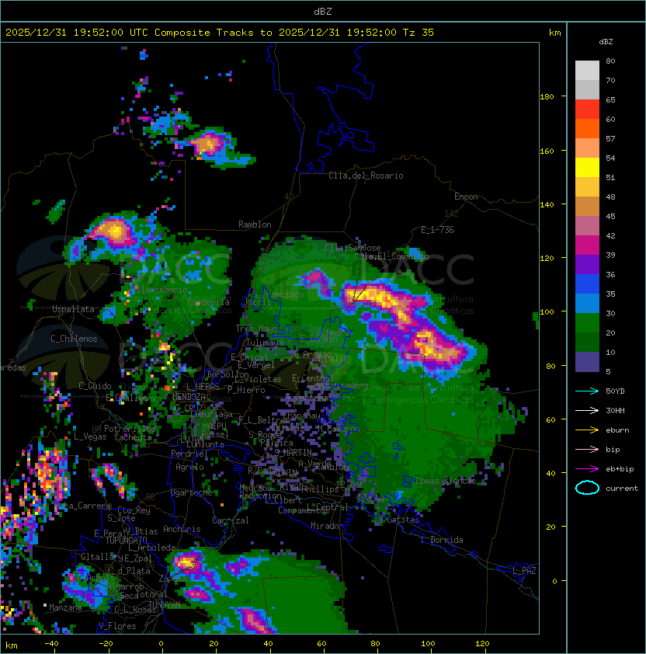Viewport: 646px width, 654px height.
Task: Select the S_MARTIN place label
Action: coord(293,453)
